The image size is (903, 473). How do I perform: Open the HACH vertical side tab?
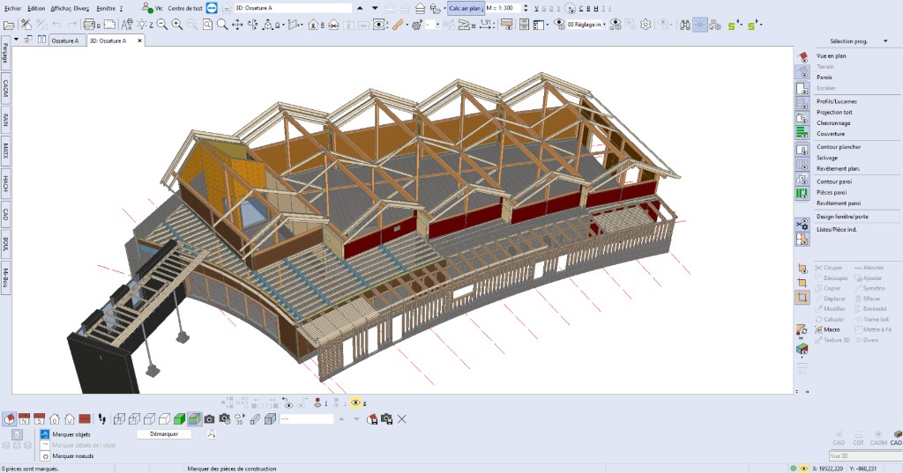pyautogui.click(x=6, y=183)
